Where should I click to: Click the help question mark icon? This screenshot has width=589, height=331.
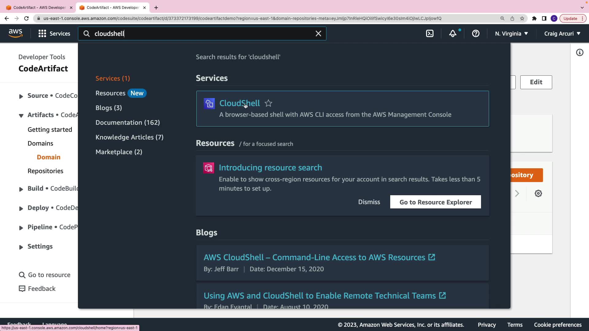tap(475, 34)
